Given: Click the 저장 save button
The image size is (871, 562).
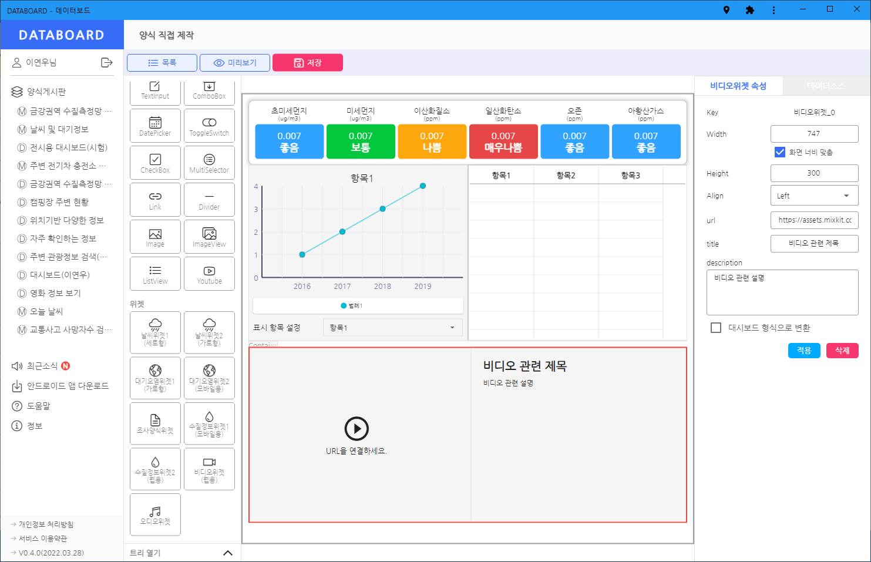Looking at the screenshot, I should pyautogui.click(x=307, y=62).
